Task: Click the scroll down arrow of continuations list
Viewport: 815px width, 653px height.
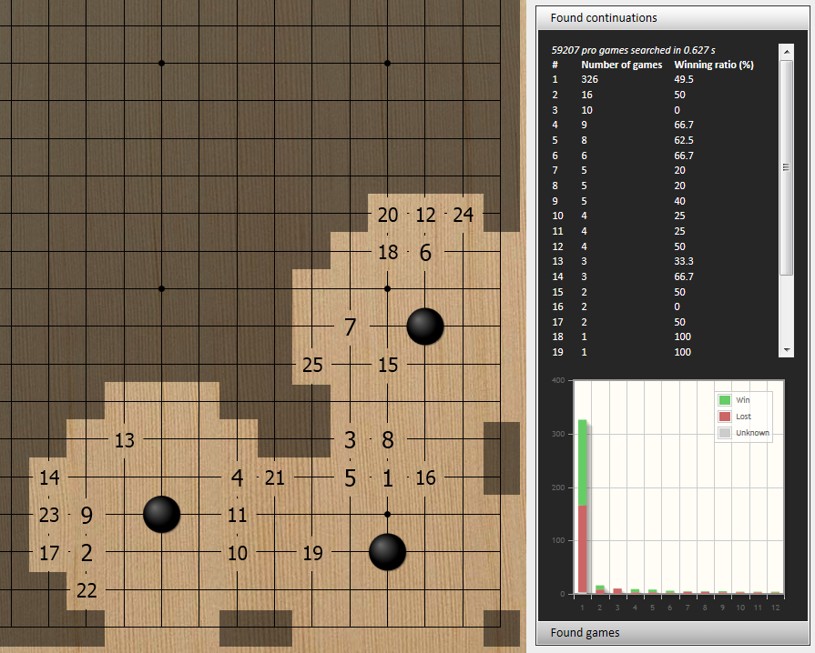Action: point(787,351)
